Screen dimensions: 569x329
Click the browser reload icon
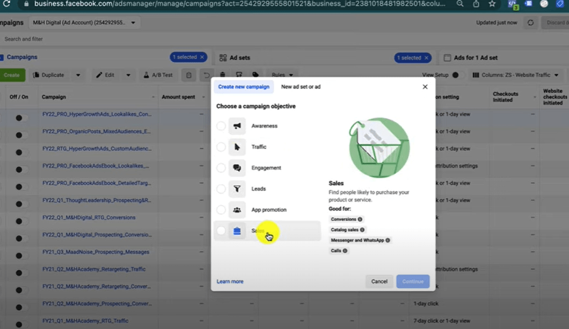(6, 4)
